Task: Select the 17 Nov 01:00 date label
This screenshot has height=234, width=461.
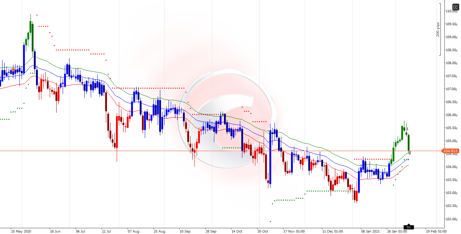Action: [x=294, y=231]
